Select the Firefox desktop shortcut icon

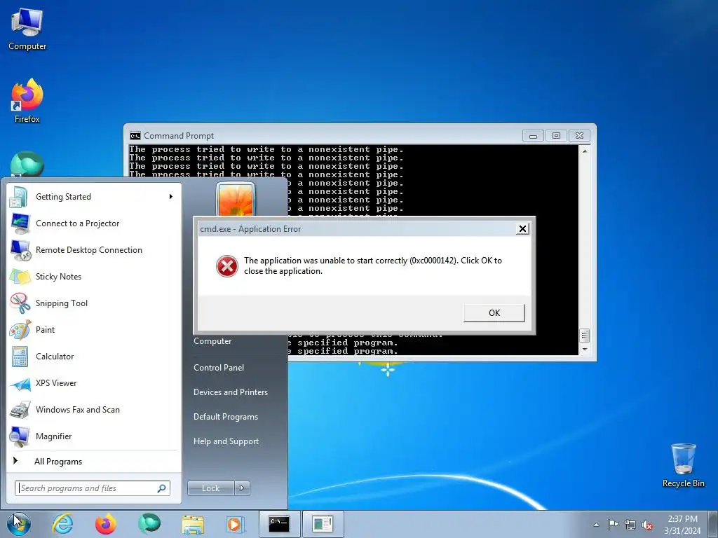(x=27, y=101)
